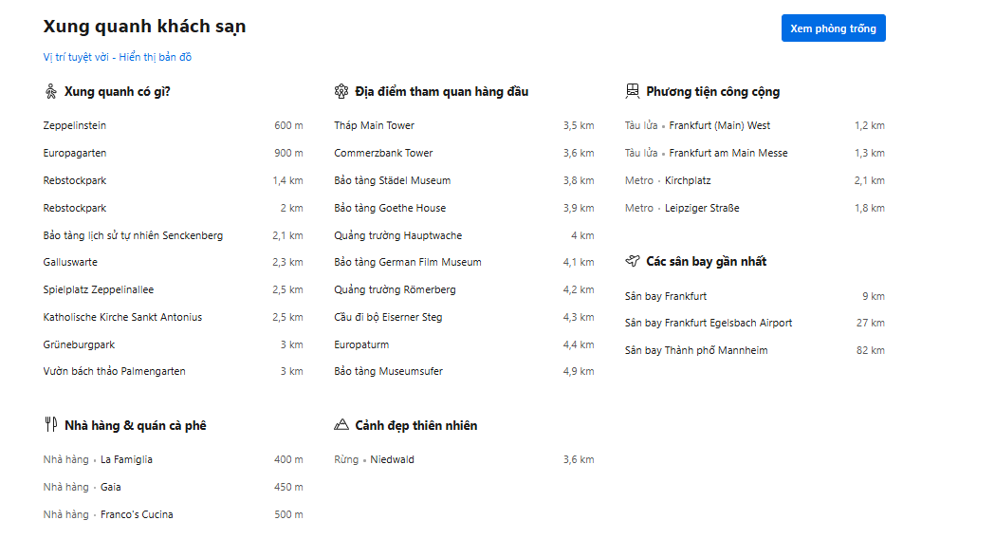This screenshot has width=995, height=539.
Task: Click the attractions icon beside 'Địa điểm tham quan hàng đầu'
Action: (341, 92)
